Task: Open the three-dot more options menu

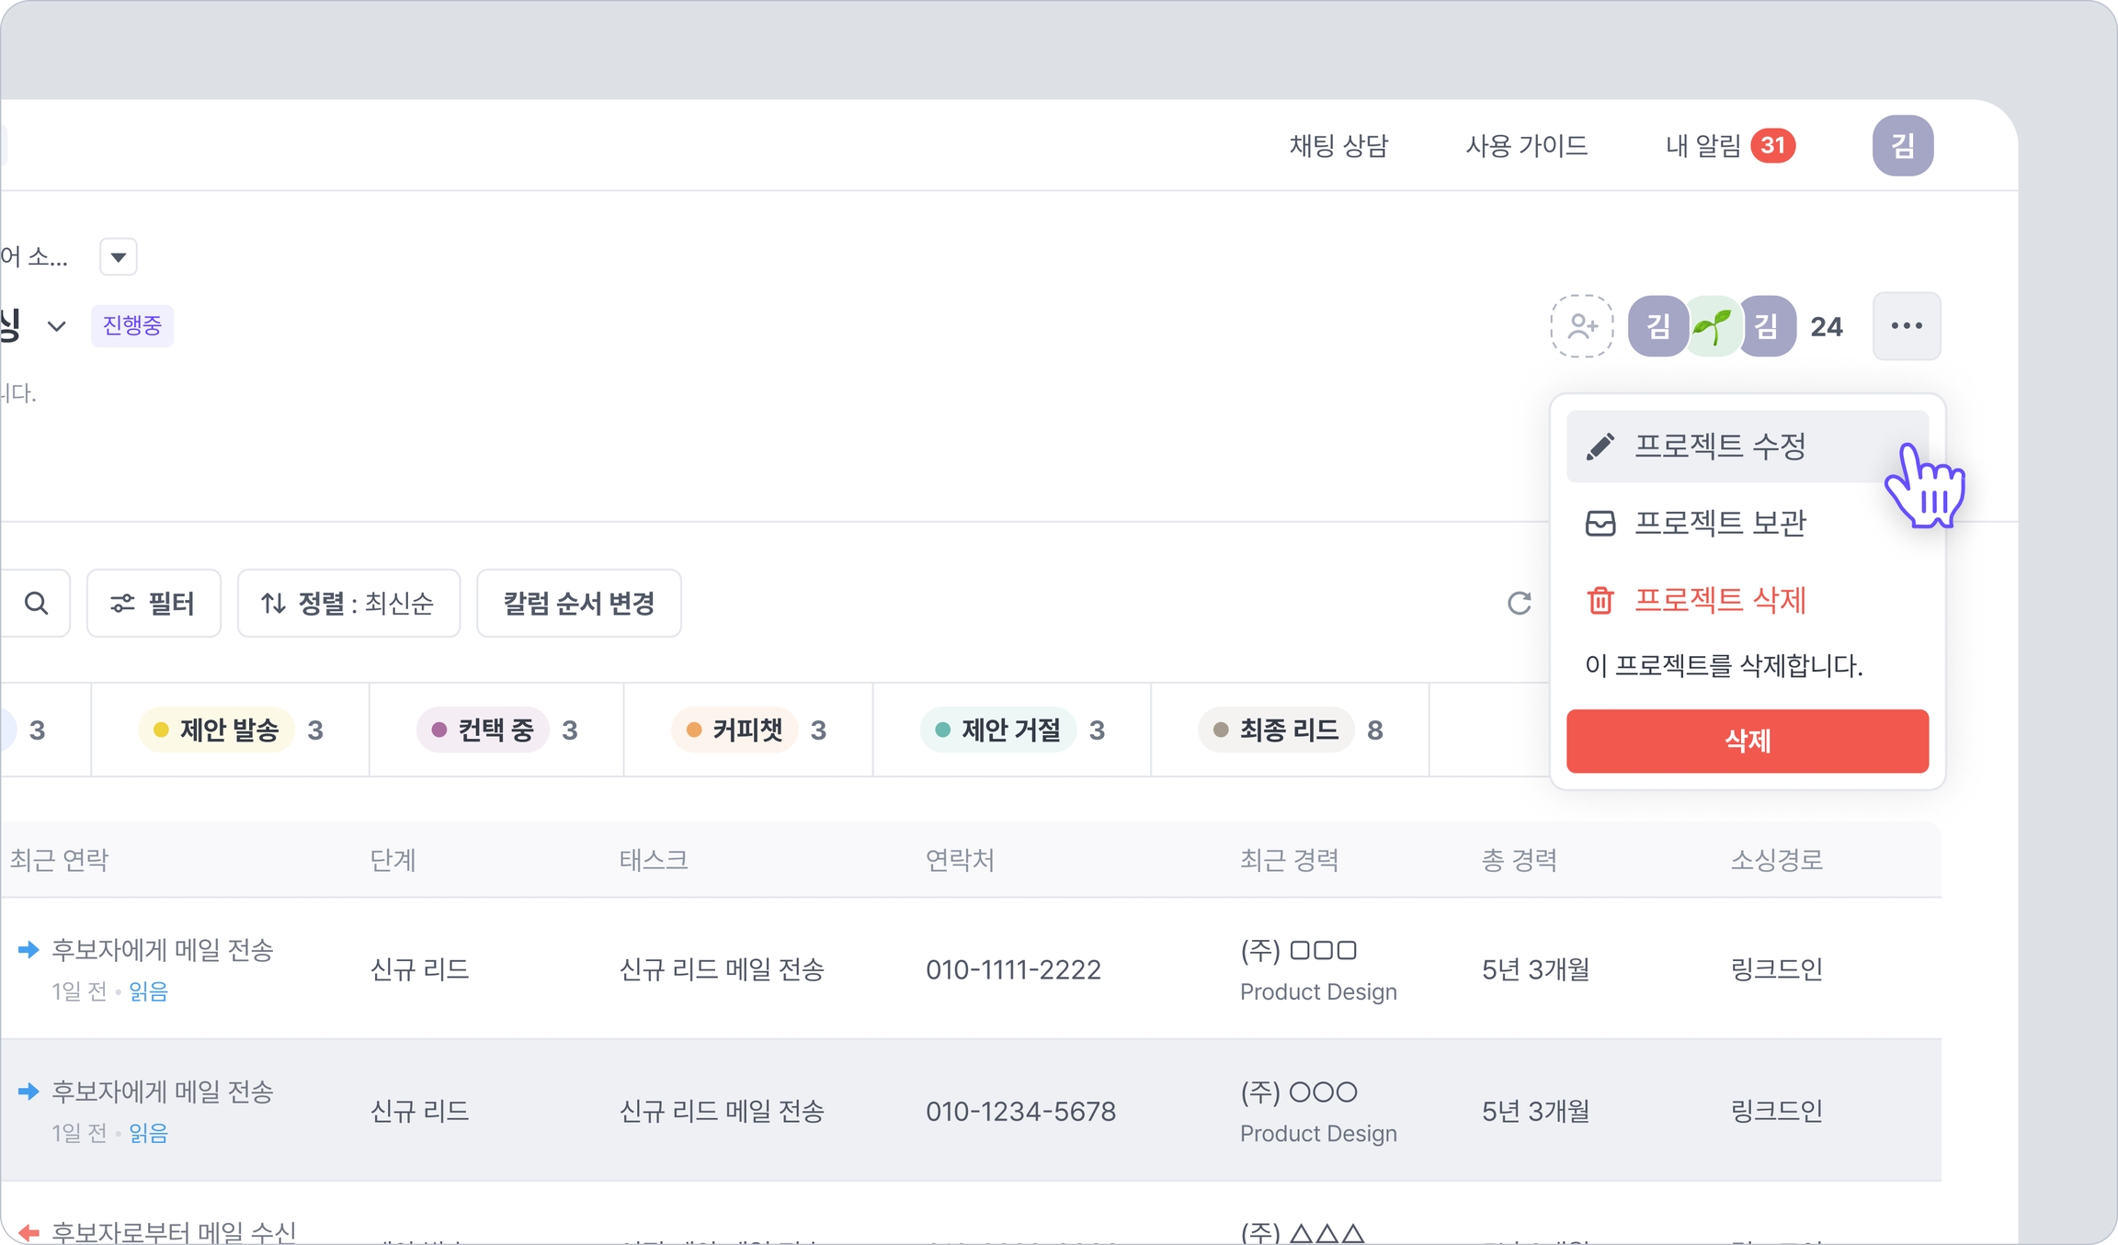Action: pos(1907,326)
